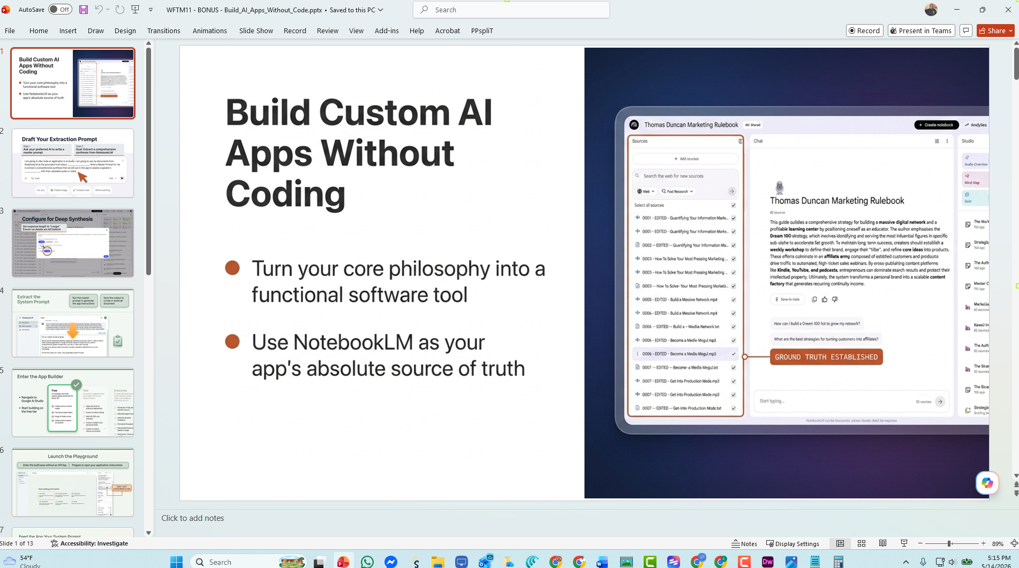Open the Share button dropdown arrow

pos(1010,31)
